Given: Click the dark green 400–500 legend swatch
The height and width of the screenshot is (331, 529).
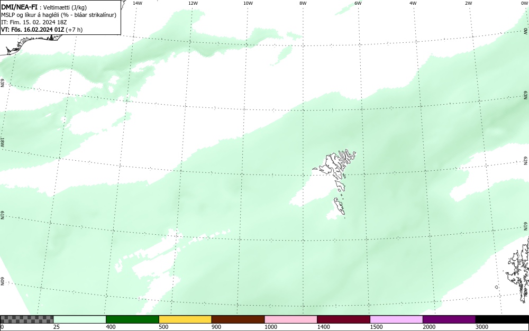Looking at the screenshot, I should click(132, 319).
